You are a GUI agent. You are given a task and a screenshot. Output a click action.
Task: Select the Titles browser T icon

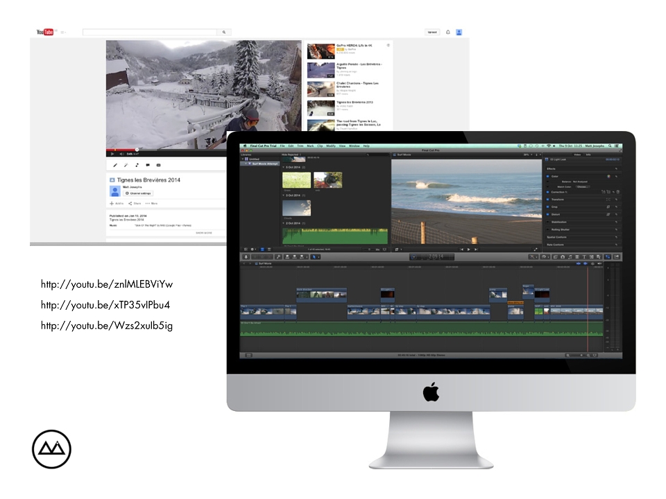584,256
